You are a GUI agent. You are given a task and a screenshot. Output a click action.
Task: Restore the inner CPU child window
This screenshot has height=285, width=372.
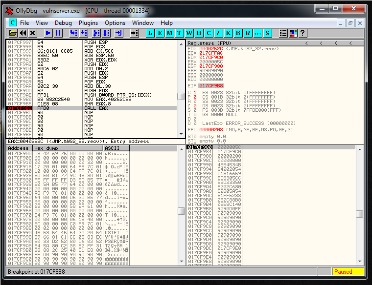(350, 23)
